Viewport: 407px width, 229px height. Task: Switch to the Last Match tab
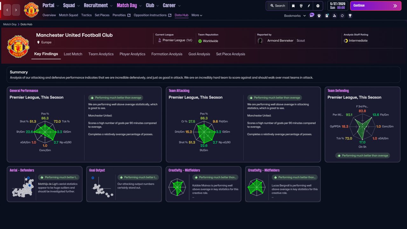(x=73, y=54)
